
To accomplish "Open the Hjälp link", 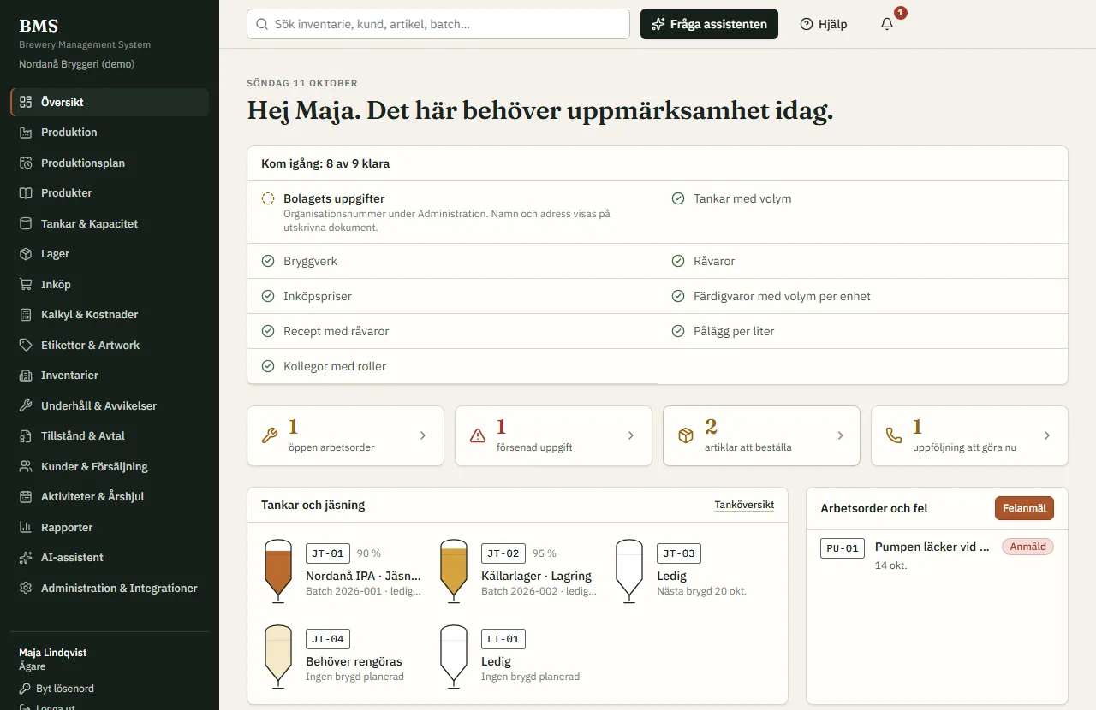I will tap(824, 24).
